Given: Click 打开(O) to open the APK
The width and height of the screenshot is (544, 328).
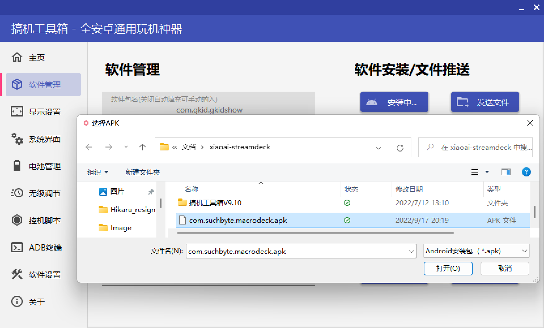Looking at the screenshot, I should 448,268.
